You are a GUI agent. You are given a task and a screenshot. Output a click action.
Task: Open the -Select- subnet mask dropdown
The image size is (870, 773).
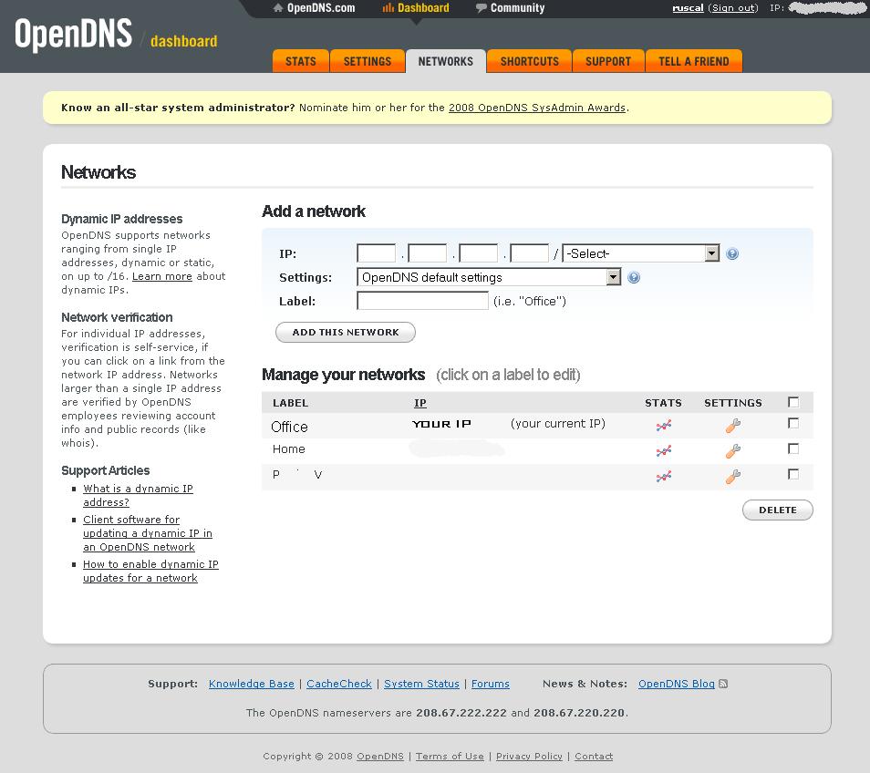coord(641,253)
